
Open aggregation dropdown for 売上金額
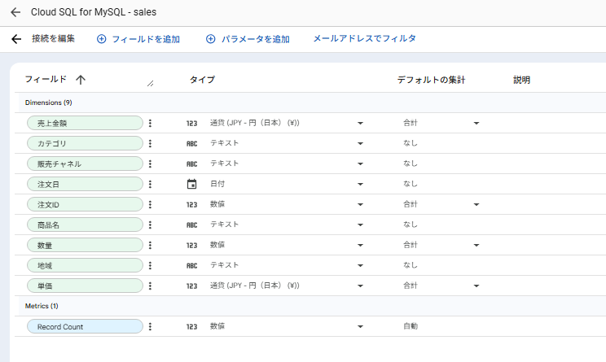tap(476, 123)
